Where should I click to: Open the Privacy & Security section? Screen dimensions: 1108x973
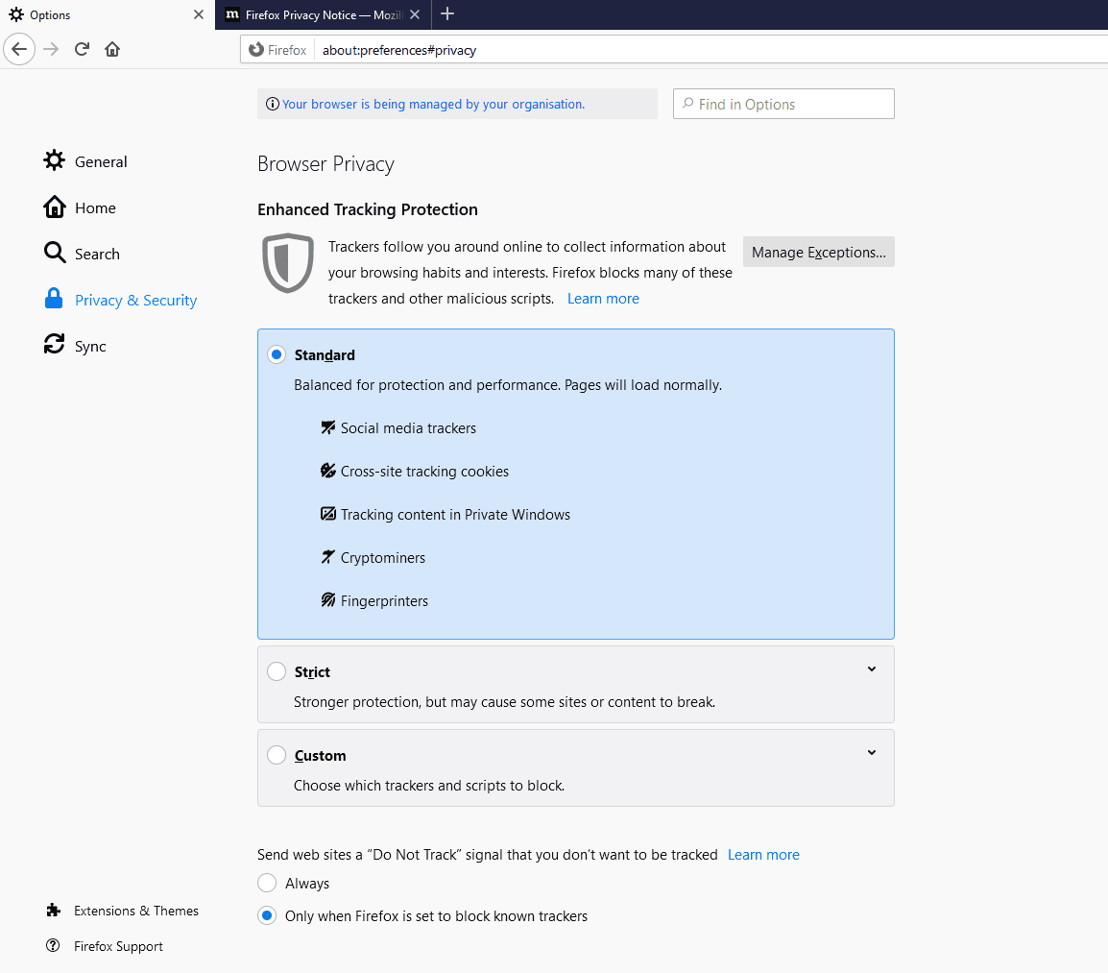pos(135,301)
